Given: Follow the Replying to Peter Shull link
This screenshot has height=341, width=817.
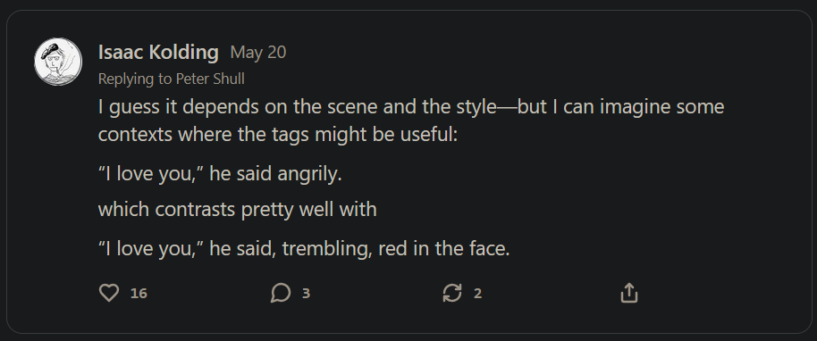Looking at the screenshot, I should click(172, 79).
